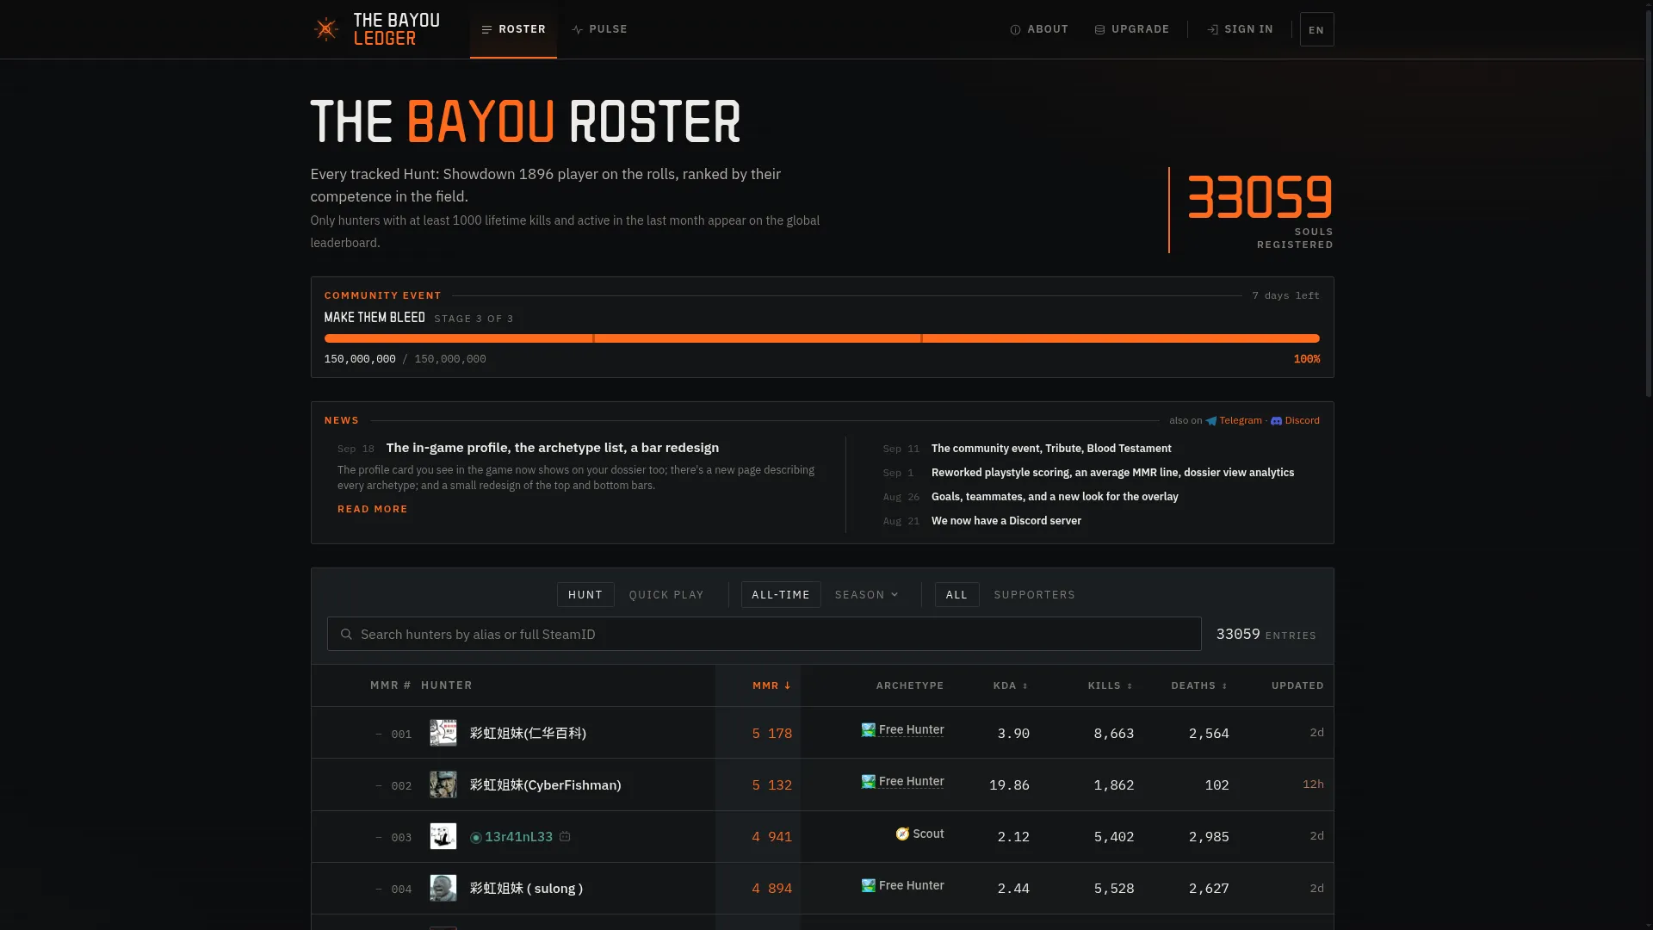Focus the hunter search input field
Viewport: 1653px width, 930px height.
[x=764, y=635]
